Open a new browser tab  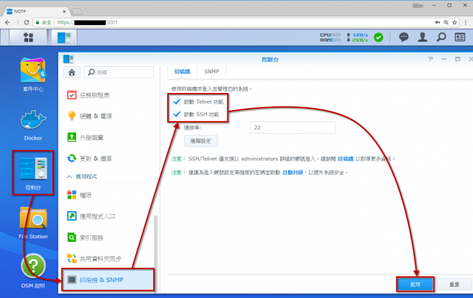(x=77, y=12)
